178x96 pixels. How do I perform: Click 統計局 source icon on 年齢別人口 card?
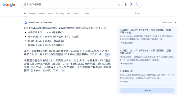coord(121,82)
